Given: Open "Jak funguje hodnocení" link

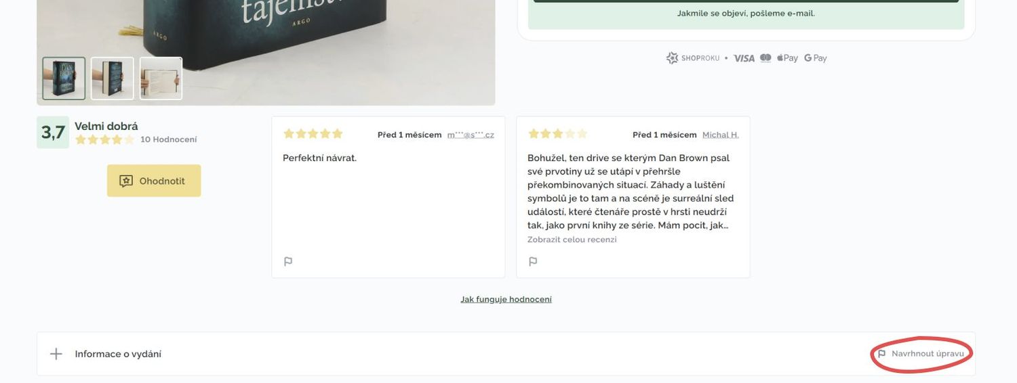Looking at the screenshot, I should [506, 299].
